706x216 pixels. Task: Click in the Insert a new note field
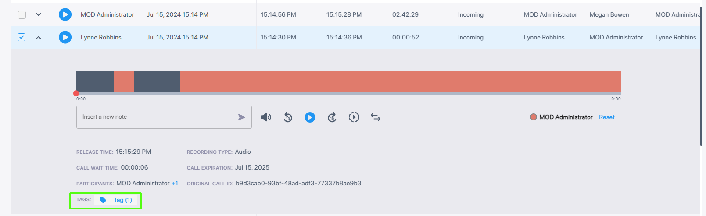tap(156, 117)
